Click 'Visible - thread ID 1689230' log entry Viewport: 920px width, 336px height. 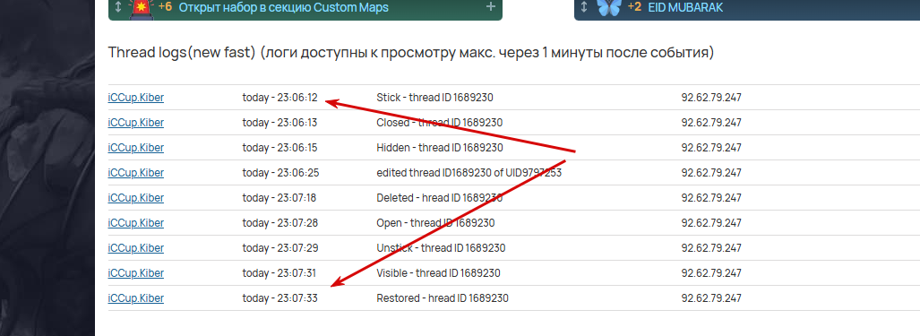(x=438, y=273)
